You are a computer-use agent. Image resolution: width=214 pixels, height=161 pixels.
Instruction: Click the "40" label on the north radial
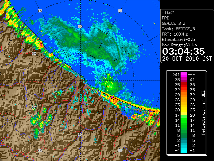[80, 27]
